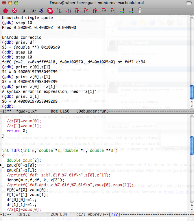Click the 'p' print expression icon
This screenshot has height=221, width=194.
point(24,11)
